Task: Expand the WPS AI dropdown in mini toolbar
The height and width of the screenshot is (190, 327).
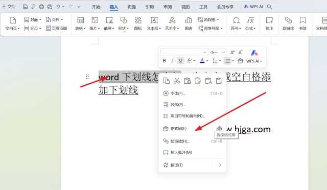Action: click(261, 61)
